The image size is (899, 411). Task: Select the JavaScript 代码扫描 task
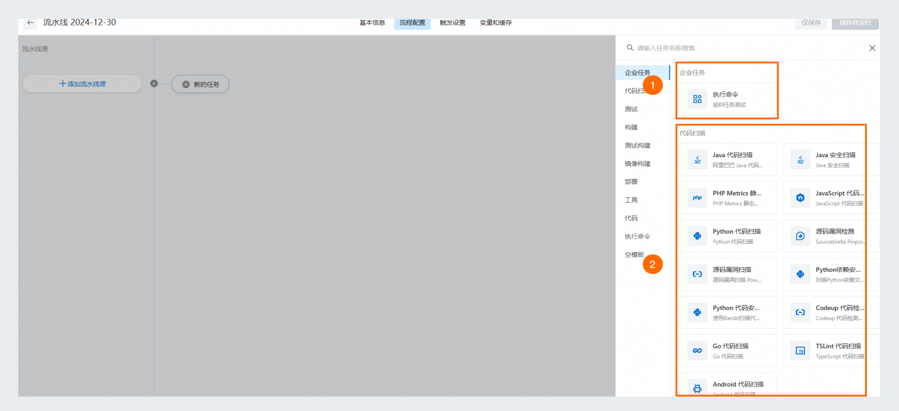pos(831,198)
